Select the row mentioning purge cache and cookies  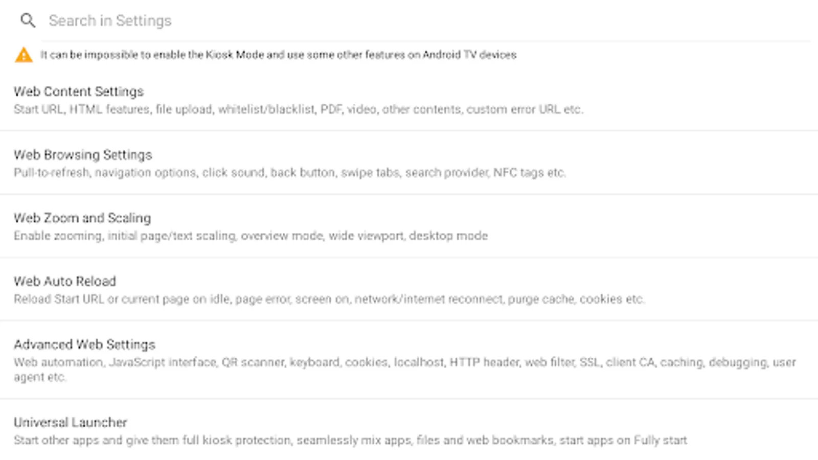[409, 290]
